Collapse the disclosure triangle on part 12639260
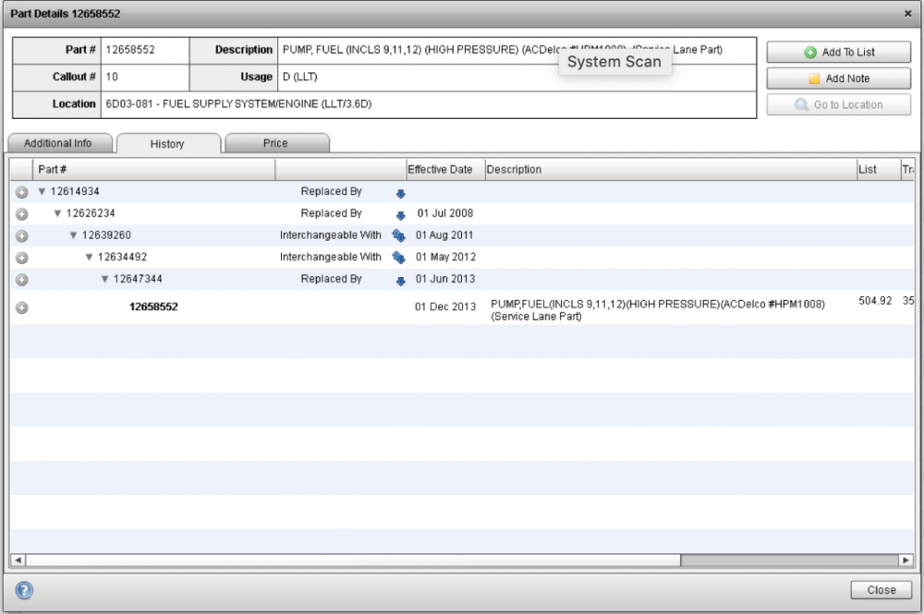 point(72,235)
